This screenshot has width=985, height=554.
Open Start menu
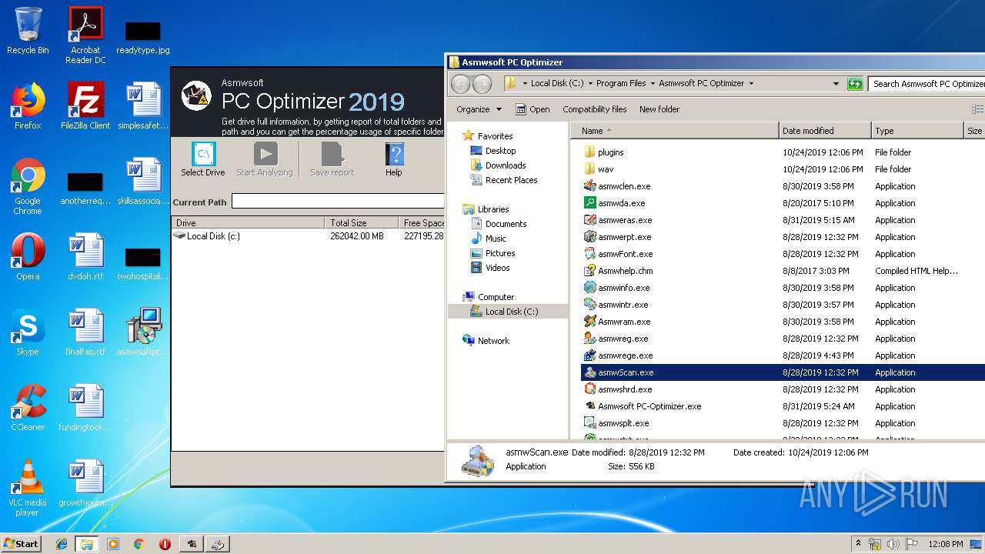click(x=21, y=543)
